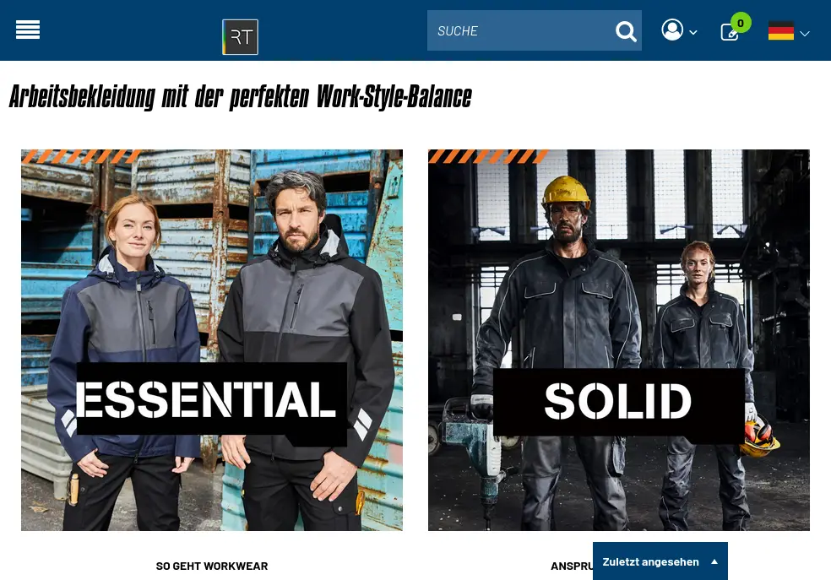Click the Arbeitsbekleidung Work-Style-Balance headline
This screenshot has width=831, height=580.
[241, 97]
